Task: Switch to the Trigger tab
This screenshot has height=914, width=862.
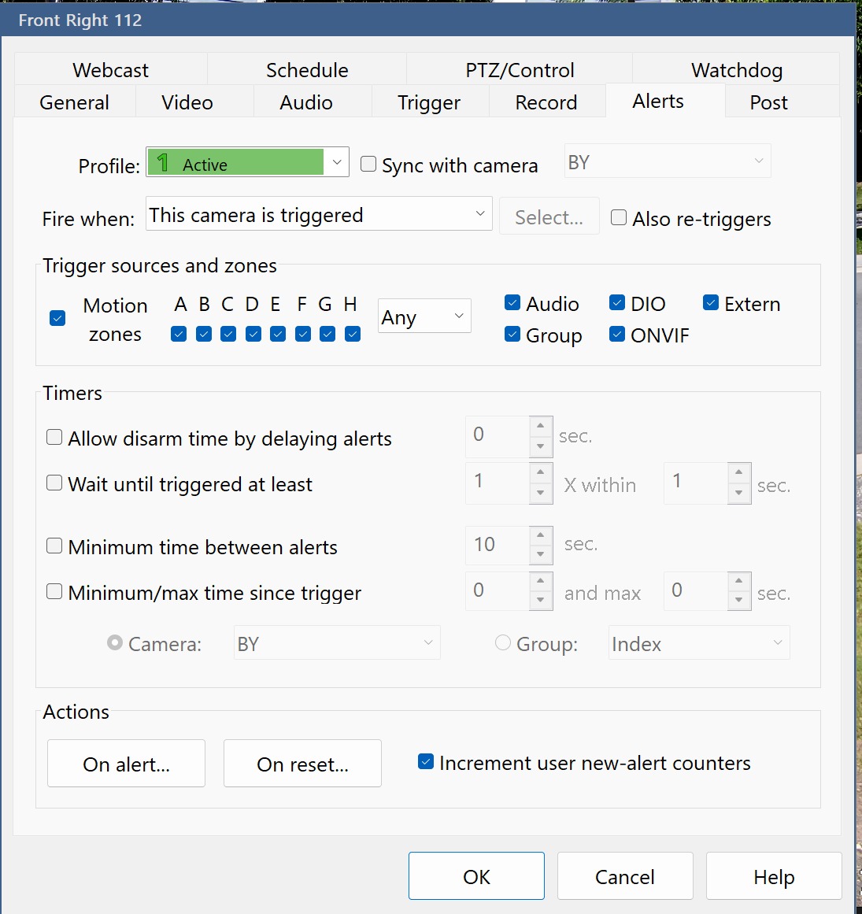Action: point(429,102)
